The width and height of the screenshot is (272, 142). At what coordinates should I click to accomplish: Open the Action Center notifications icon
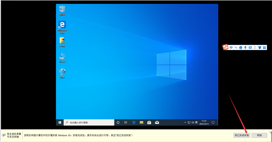(213, 122)
